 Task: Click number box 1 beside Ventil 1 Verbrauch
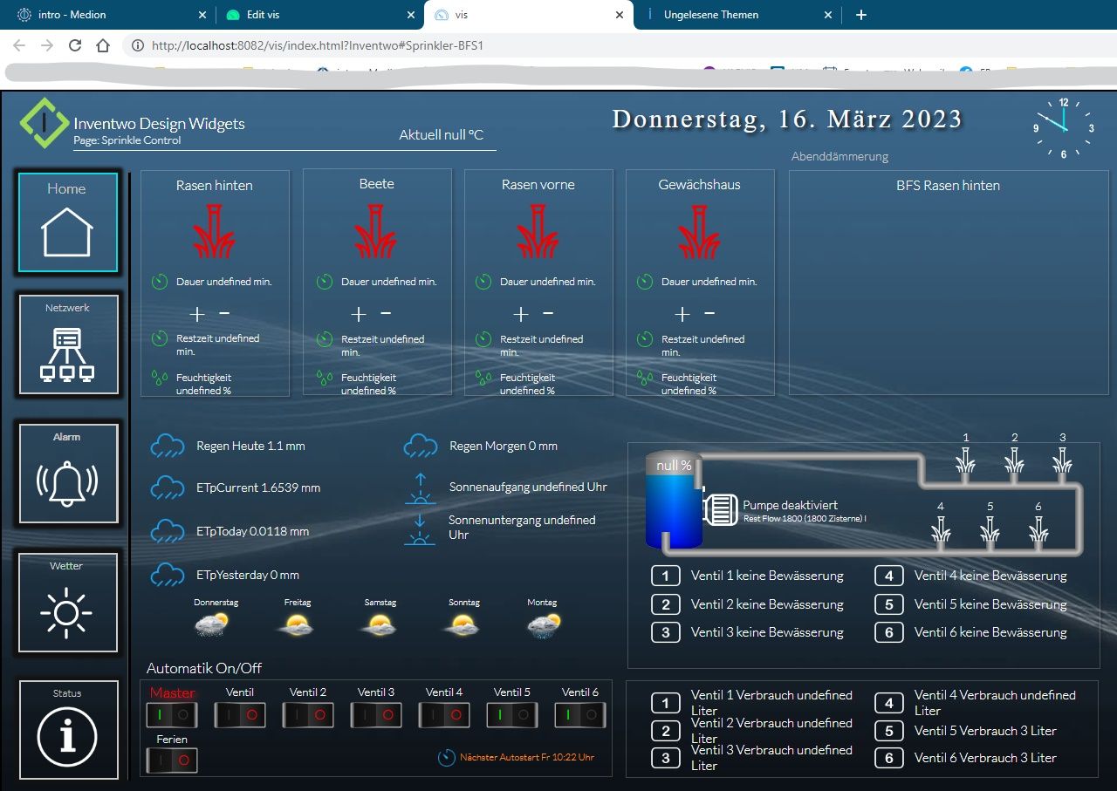click(666, 703)
